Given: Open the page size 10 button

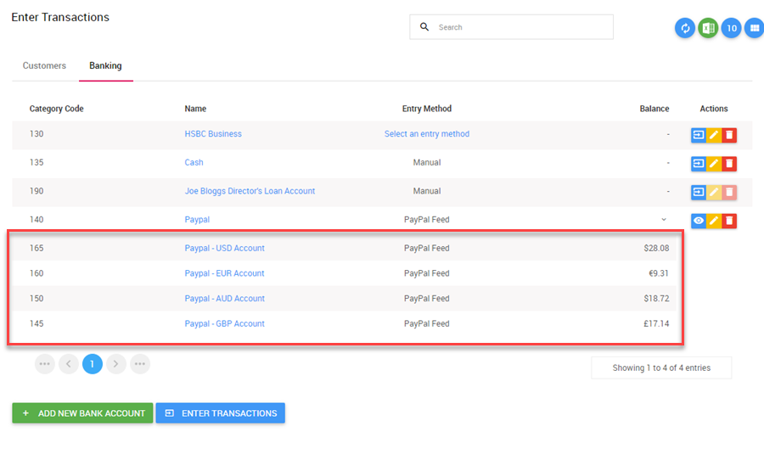Looking at the screenshot, I should point(732,28).
